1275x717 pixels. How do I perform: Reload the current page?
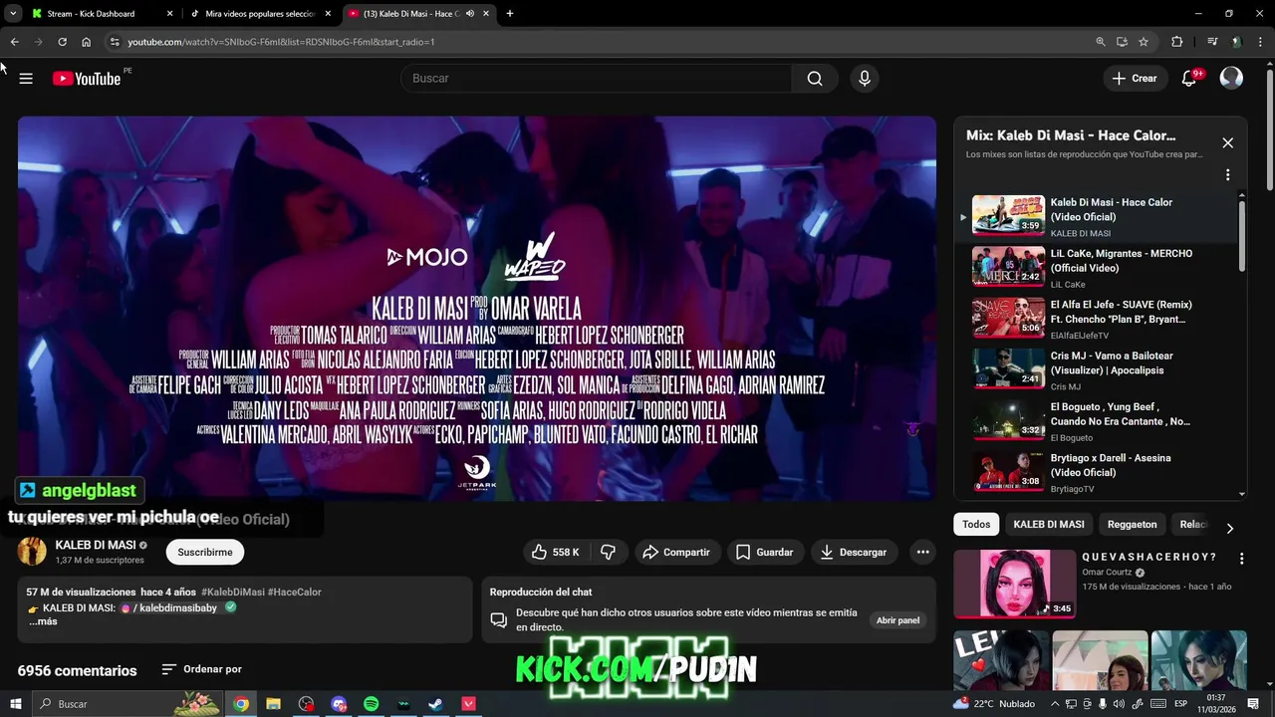62,42
